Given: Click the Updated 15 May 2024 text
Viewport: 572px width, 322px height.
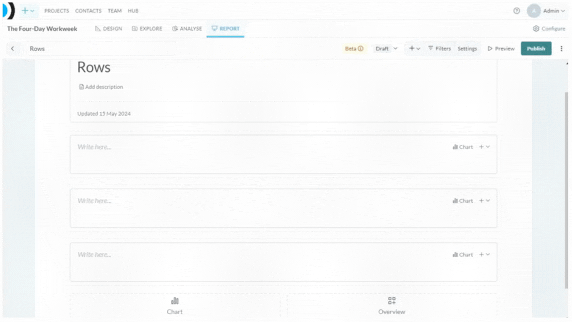Looking at the screenshot, I should coord(104,113).
